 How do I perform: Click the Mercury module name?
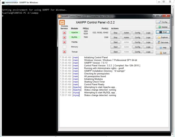tap(74, 47)
